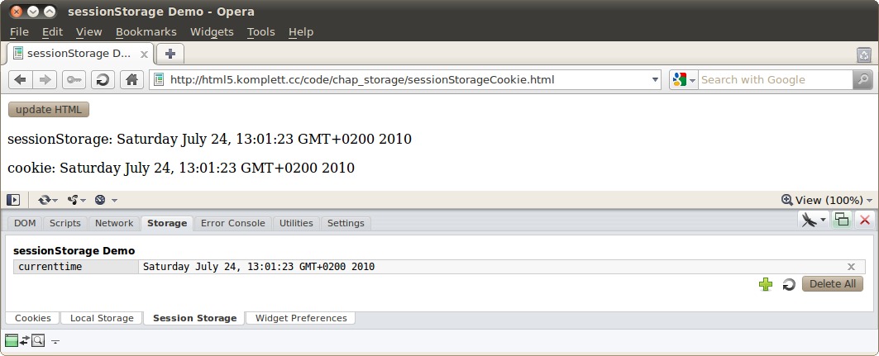879x356 pixels.
Task: Open the View (100%) zoom dropdown
Action: coord(827,200)
